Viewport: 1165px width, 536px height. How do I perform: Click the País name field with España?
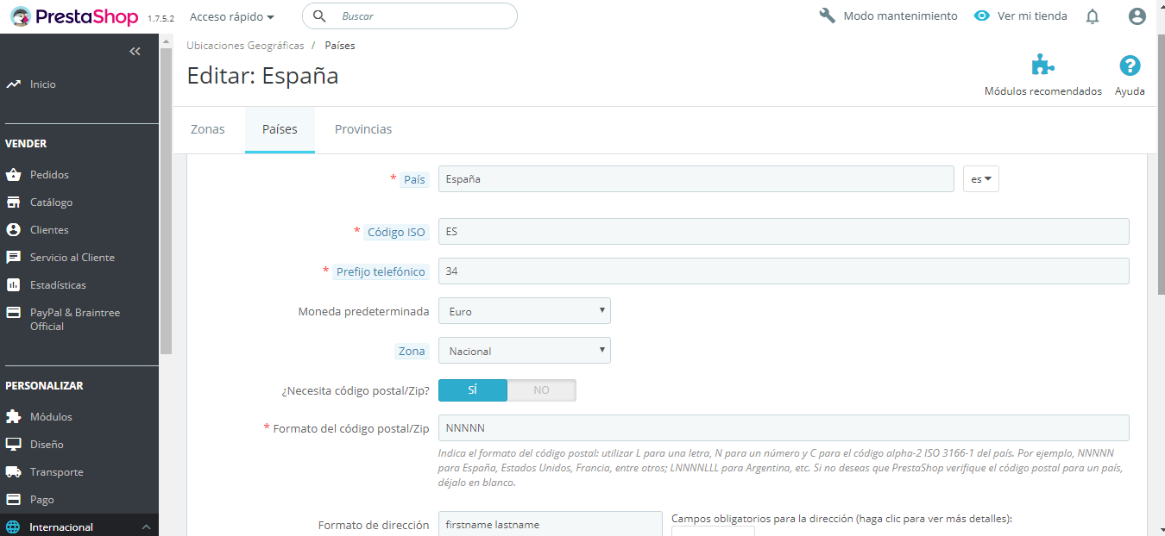pyautogui.click(x=696, y=179)
